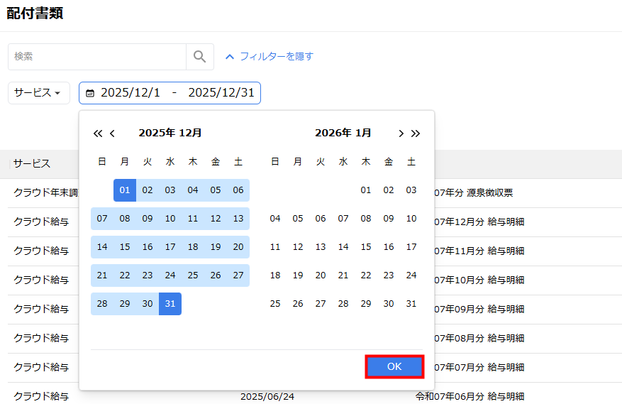The height and width of the screenshot is (404, 622).
Task: Click the calendar icon in date field
Action: tap(90, 93)
